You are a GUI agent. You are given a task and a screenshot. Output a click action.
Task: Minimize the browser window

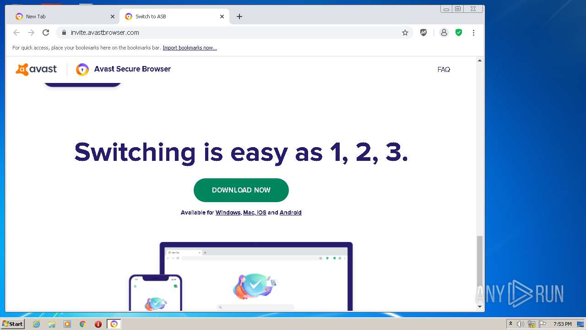point(446,9)
